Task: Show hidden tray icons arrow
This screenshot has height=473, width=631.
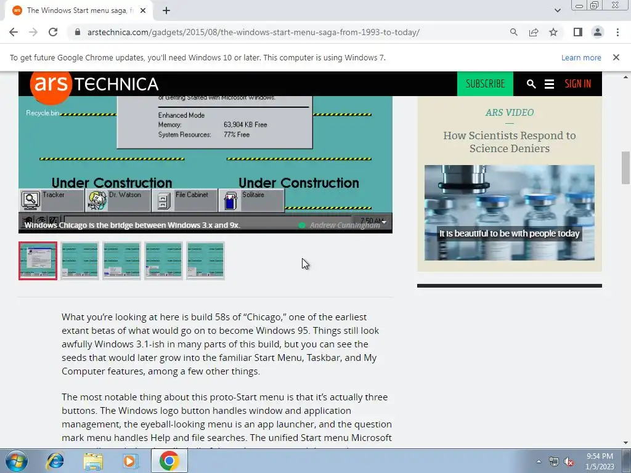Action: coord(539,461)
